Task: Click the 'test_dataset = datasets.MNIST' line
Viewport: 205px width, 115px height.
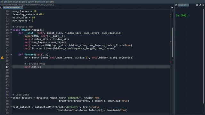Action: point(56,107)
